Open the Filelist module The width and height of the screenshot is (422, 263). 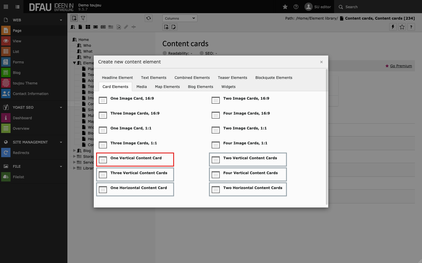[x=18, y=177]
